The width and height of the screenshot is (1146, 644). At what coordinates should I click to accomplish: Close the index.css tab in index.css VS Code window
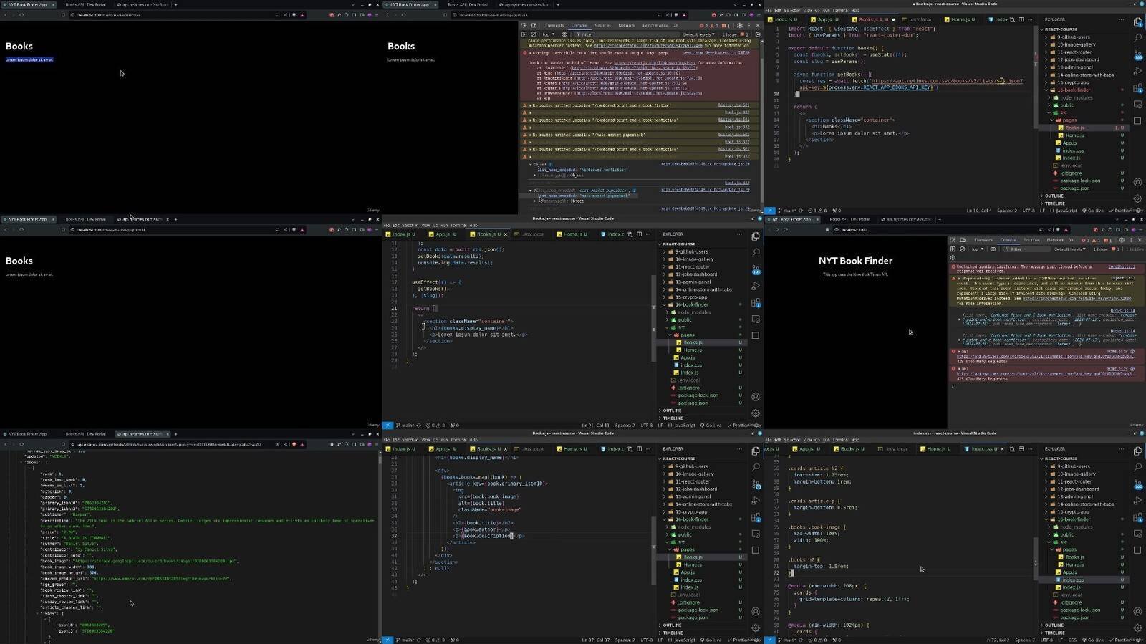click(1002, 449)
